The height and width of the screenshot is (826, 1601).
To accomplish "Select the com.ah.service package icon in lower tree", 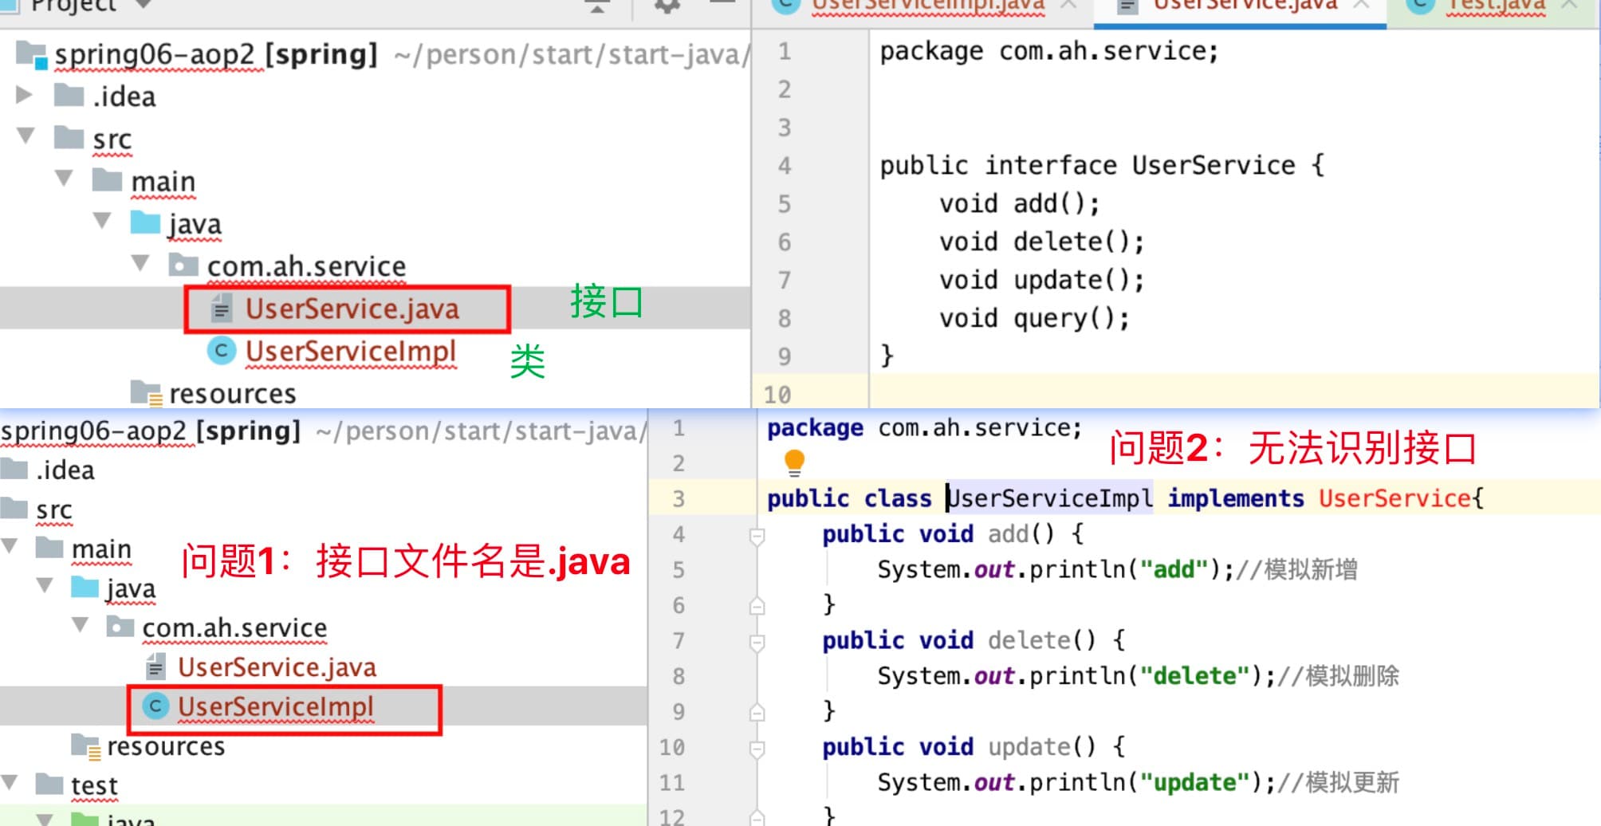I will click(120, 627).
